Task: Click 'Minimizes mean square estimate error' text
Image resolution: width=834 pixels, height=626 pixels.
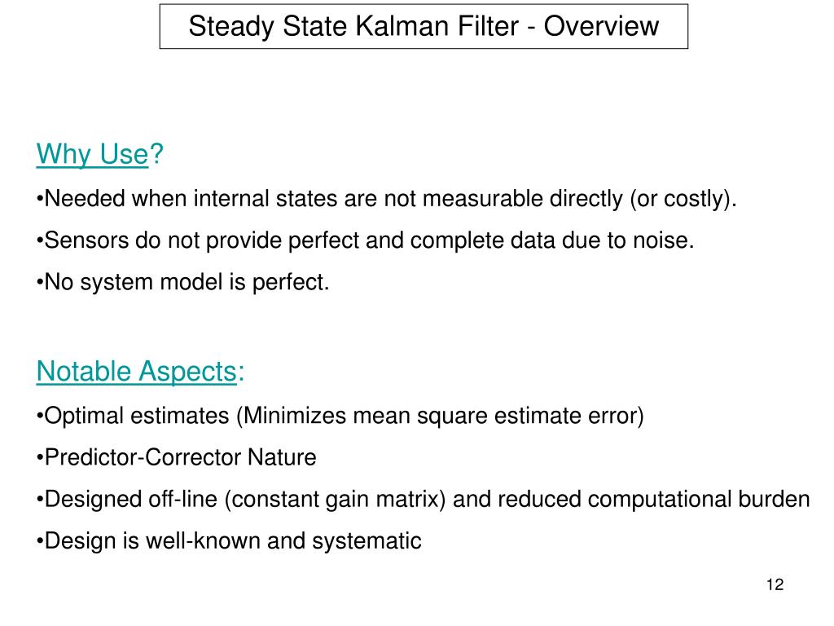Action: coord(441,417)
